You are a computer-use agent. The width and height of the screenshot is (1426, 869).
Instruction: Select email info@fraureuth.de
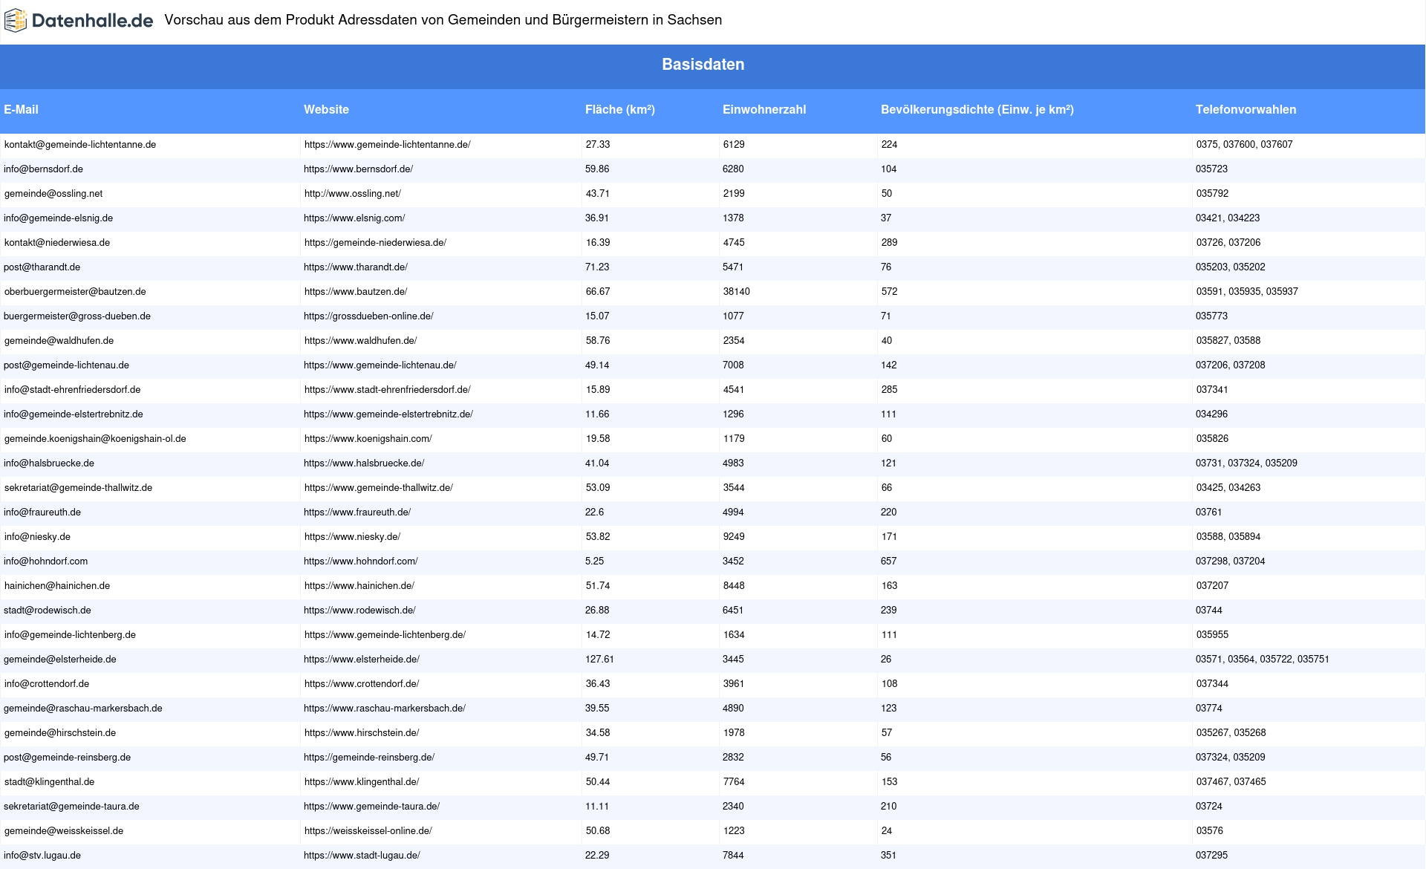tap(42, 512)
